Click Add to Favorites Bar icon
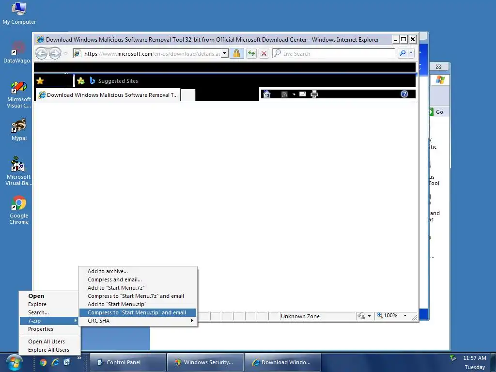 [x=81, y=81]
